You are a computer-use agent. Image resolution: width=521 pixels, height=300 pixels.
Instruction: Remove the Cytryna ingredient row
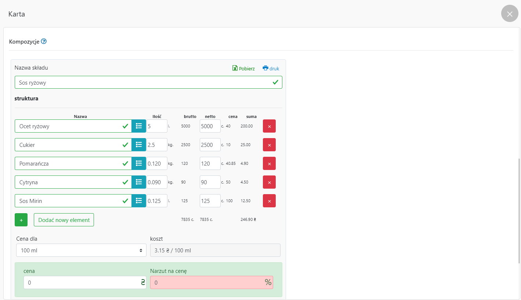click(269, 182)
